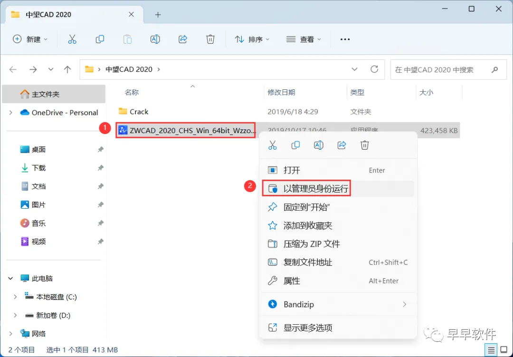Go back with the Back arrow
Image resolution: width=513 pixels, height=357 pixels.
[13, 69]
